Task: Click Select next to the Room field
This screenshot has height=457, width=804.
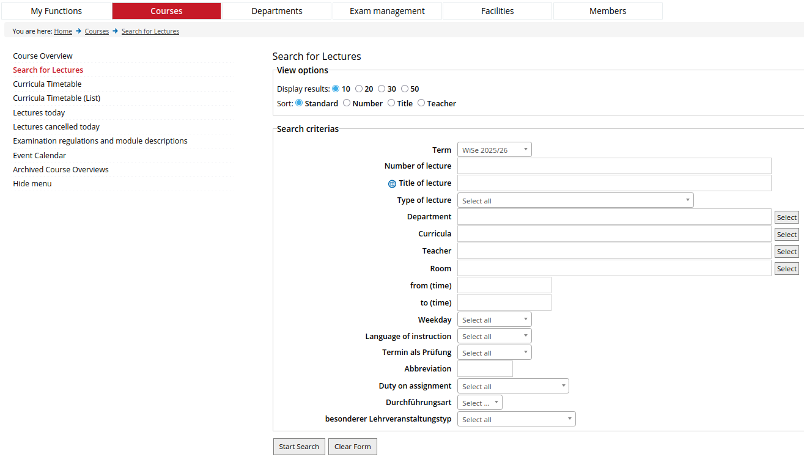Action: click(787, 268)
